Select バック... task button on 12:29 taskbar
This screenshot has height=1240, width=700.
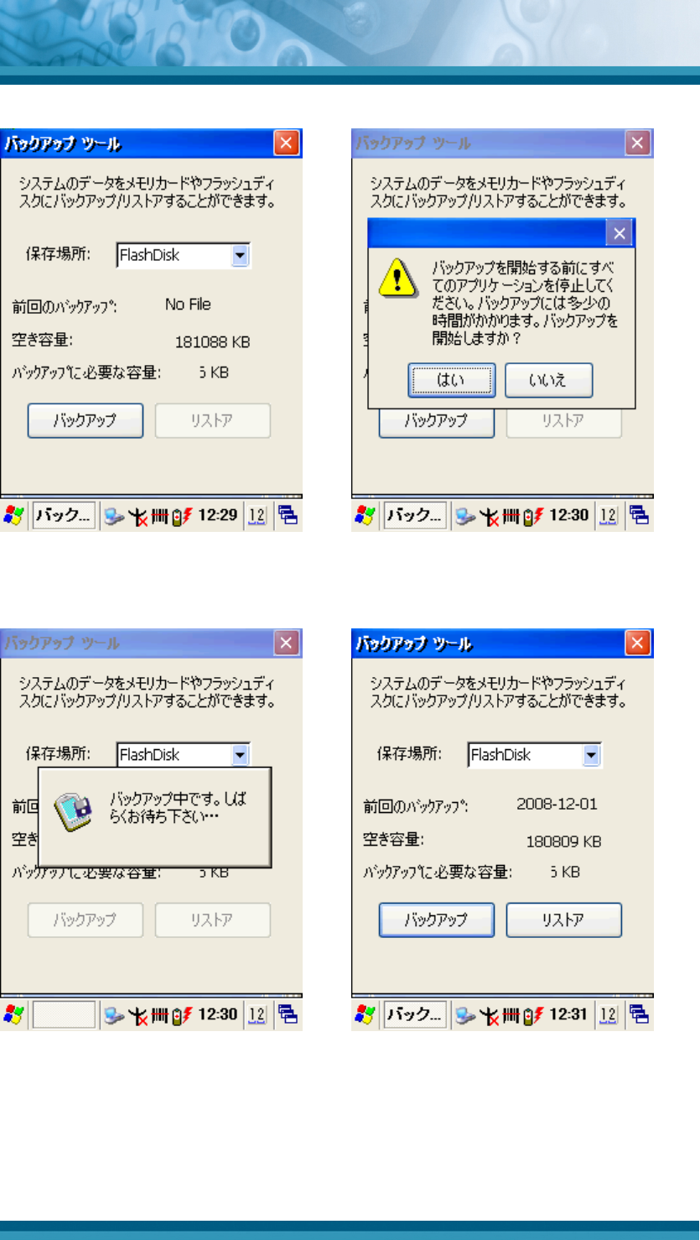64,516
